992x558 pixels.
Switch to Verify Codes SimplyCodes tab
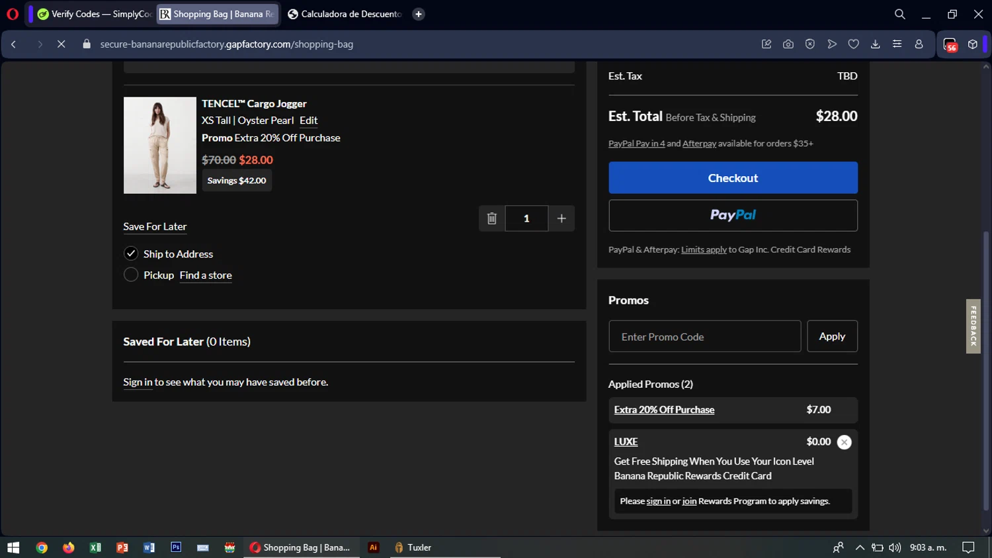click(94, 14)
